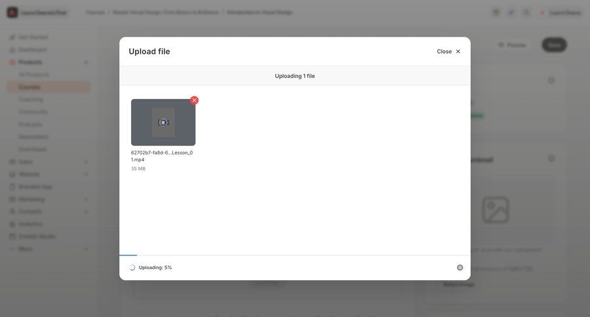Image resolution: width=590 pixels, height=317 pixels.
Task: Open the Courses sidebar item
Action: 29,87
